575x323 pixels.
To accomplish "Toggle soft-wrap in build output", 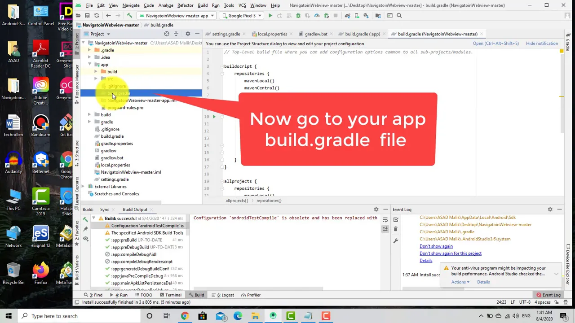I will click(385, 220).
